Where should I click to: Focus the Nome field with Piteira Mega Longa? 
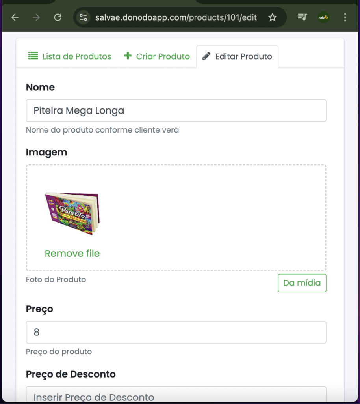[x=176, y=110]
